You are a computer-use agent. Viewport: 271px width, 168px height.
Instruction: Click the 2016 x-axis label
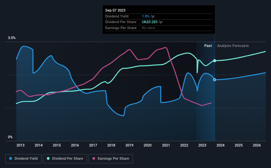pyautogui.click(x=75, y=145)
